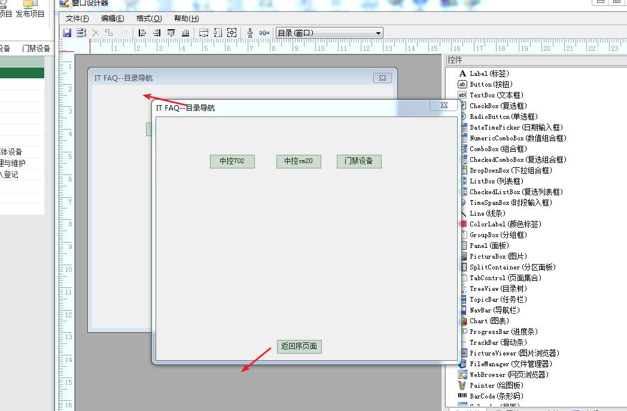Close the back IT FAQ--目录导航 designer form
This screenshot has height=411, width=627.
(x=382, y=78)
